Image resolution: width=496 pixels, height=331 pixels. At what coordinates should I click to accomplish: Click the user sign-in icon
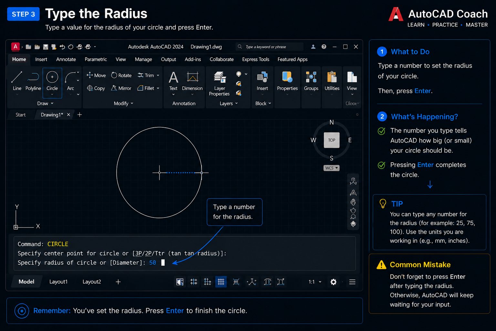pos(313,47)
